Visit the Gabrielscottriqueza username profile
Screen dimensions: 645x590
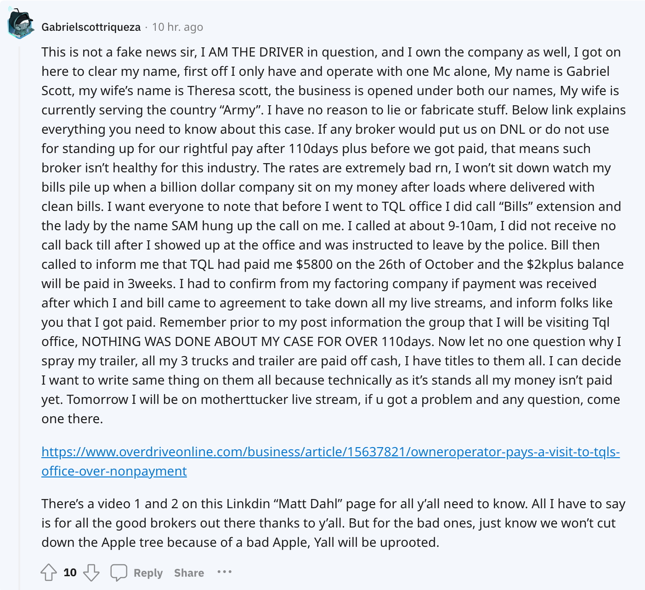(x=91, y=27)
